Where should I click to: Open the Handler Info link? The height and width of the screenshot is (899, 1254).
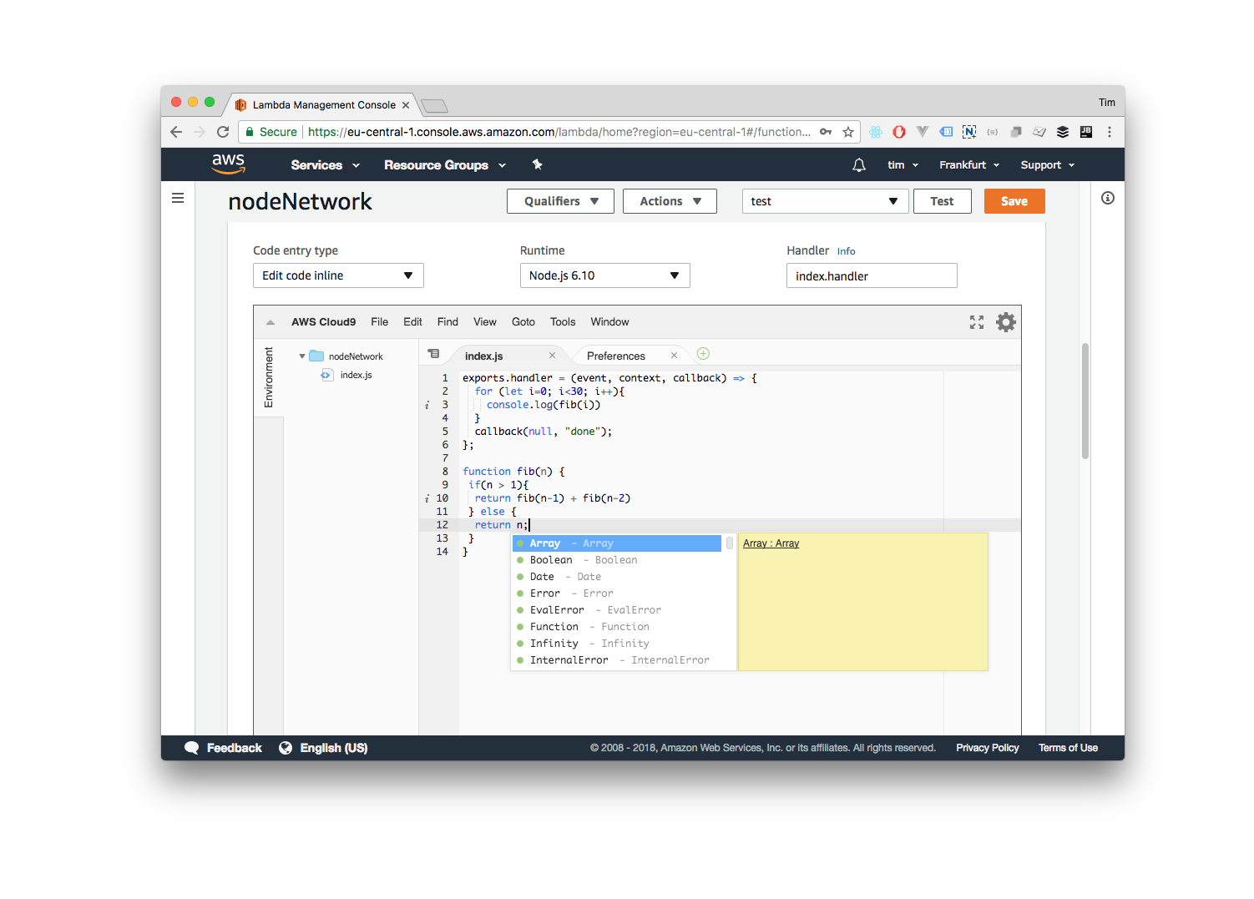tap(847, 251)
